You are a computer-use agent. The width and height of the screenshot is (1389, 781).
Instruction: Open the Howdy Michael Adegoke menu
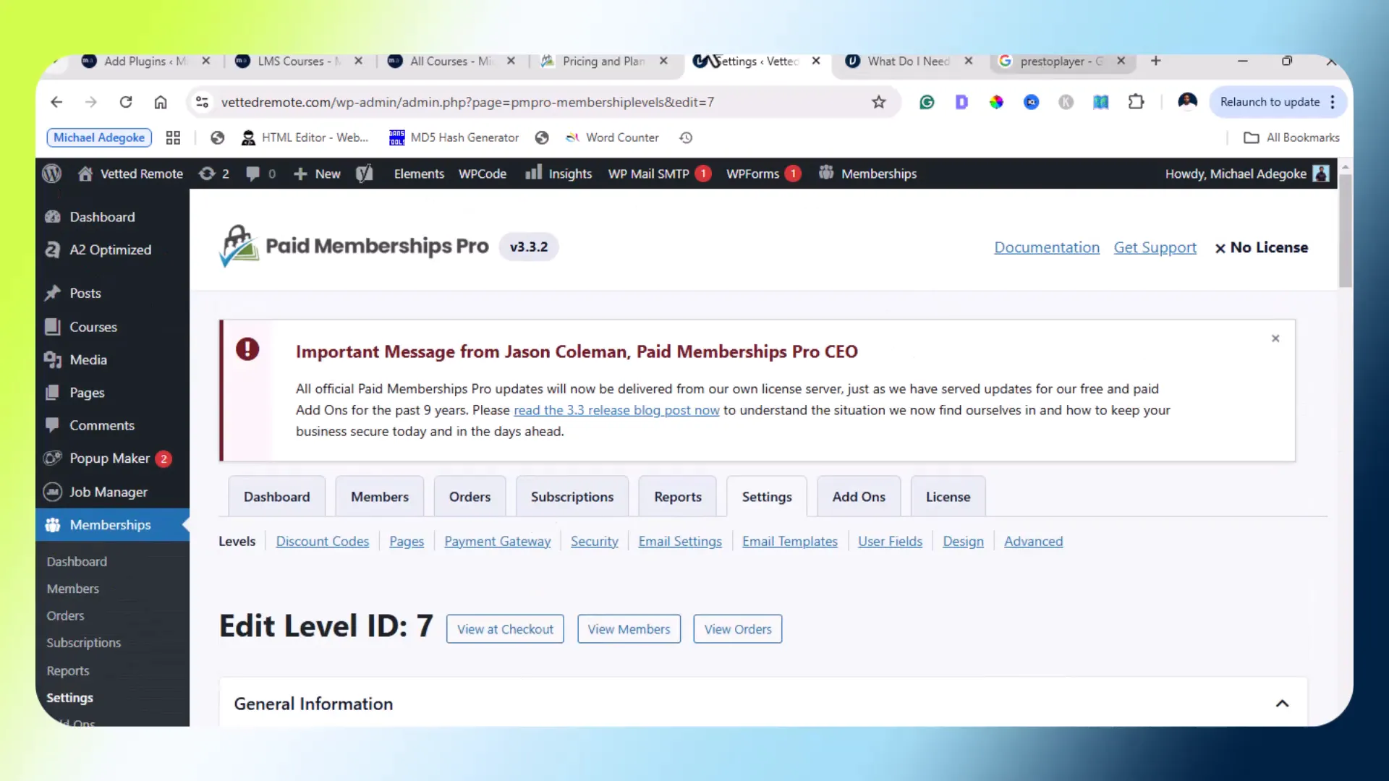coord(1247,174)
